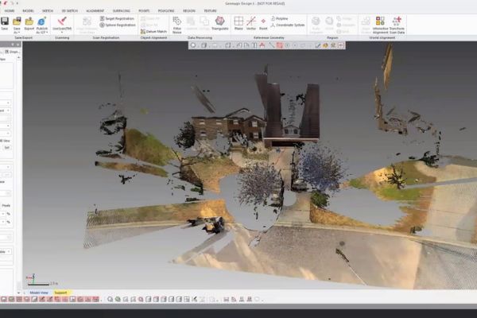The image size is (477, 318).
Task: Click the Target Registration button
Action: click(119, 17)
